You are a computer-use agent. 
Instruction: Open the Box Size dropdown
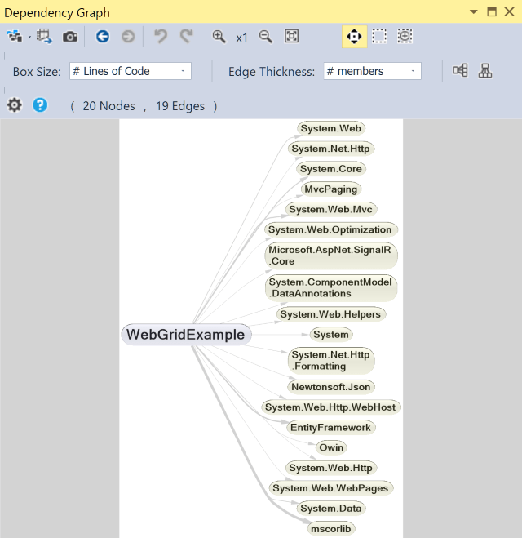[130, 71]
